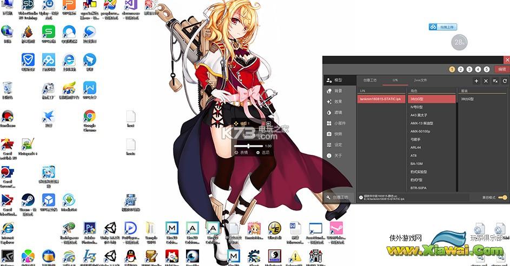The height and width of the screenshot is (266, 510).
Task: Open the UltraEdit desktop shortcut
Action: pos(275,230)
